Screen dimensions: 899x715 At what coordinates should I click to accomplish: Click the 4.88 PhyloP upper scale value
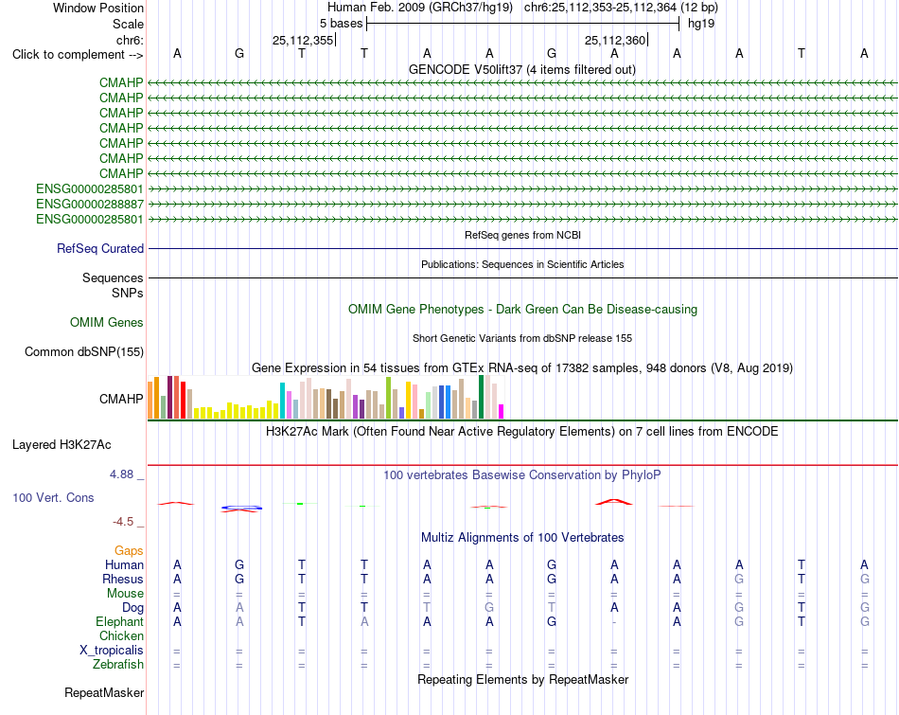[121, 474]
